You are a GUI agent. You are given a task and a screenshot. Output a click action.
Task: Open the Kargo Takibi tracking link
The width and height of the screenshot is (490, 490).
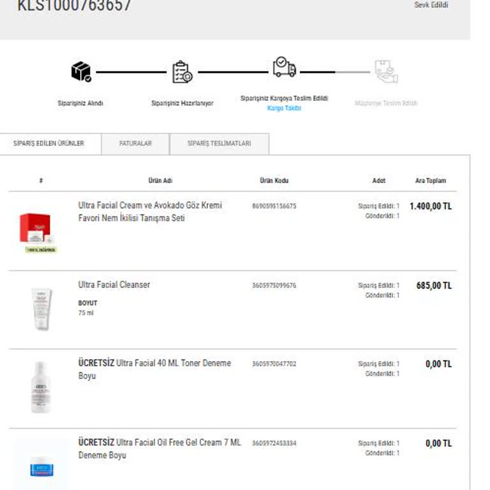click(x=284, y=108)
